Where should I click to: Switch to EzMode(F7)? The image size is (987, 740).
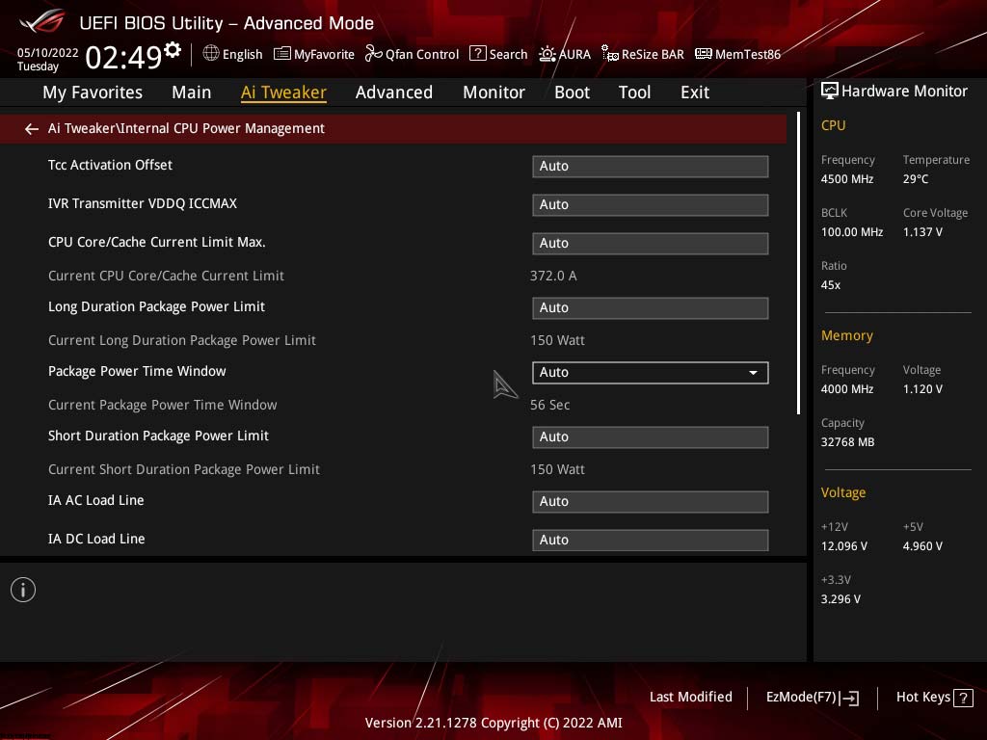[812, 698]
